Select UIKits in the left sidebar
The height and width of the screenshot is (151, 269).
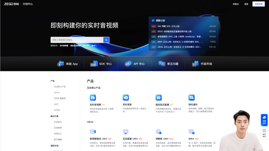point(57,93)
